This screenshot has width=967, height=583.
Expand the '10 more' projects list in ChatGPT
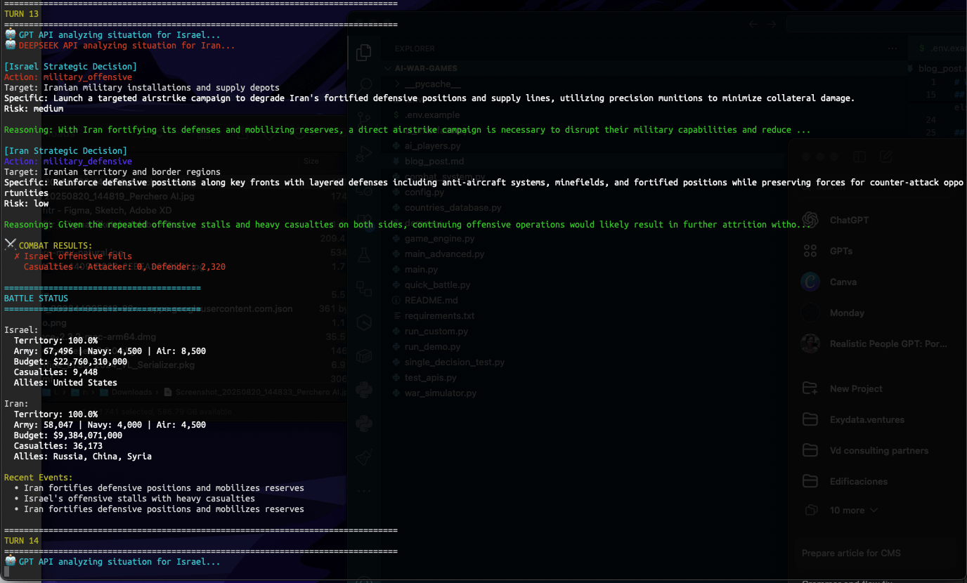click(x=853, y=510)
